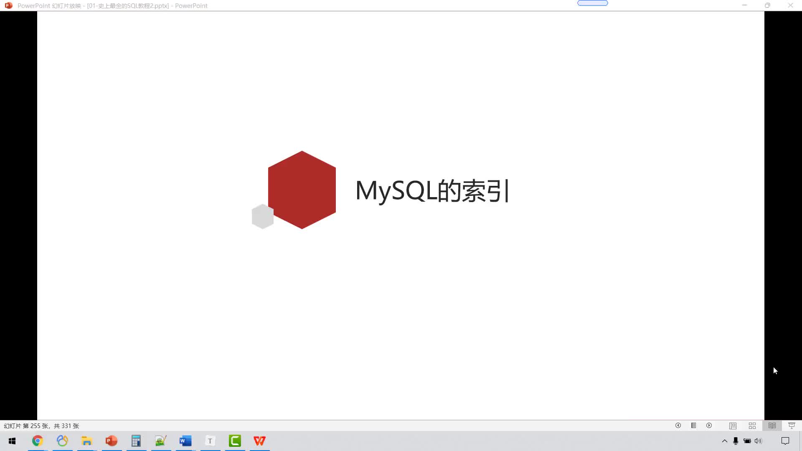Click the speaker/volume icon in system tray
The height and width of the screenshot is (451, 802).
point(759,441)
